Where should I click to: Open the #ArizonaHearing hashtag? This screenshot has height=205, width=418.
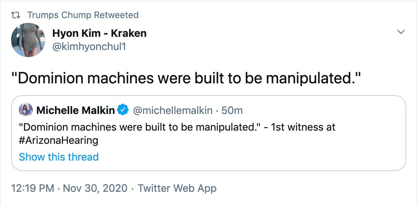(58, 140)
